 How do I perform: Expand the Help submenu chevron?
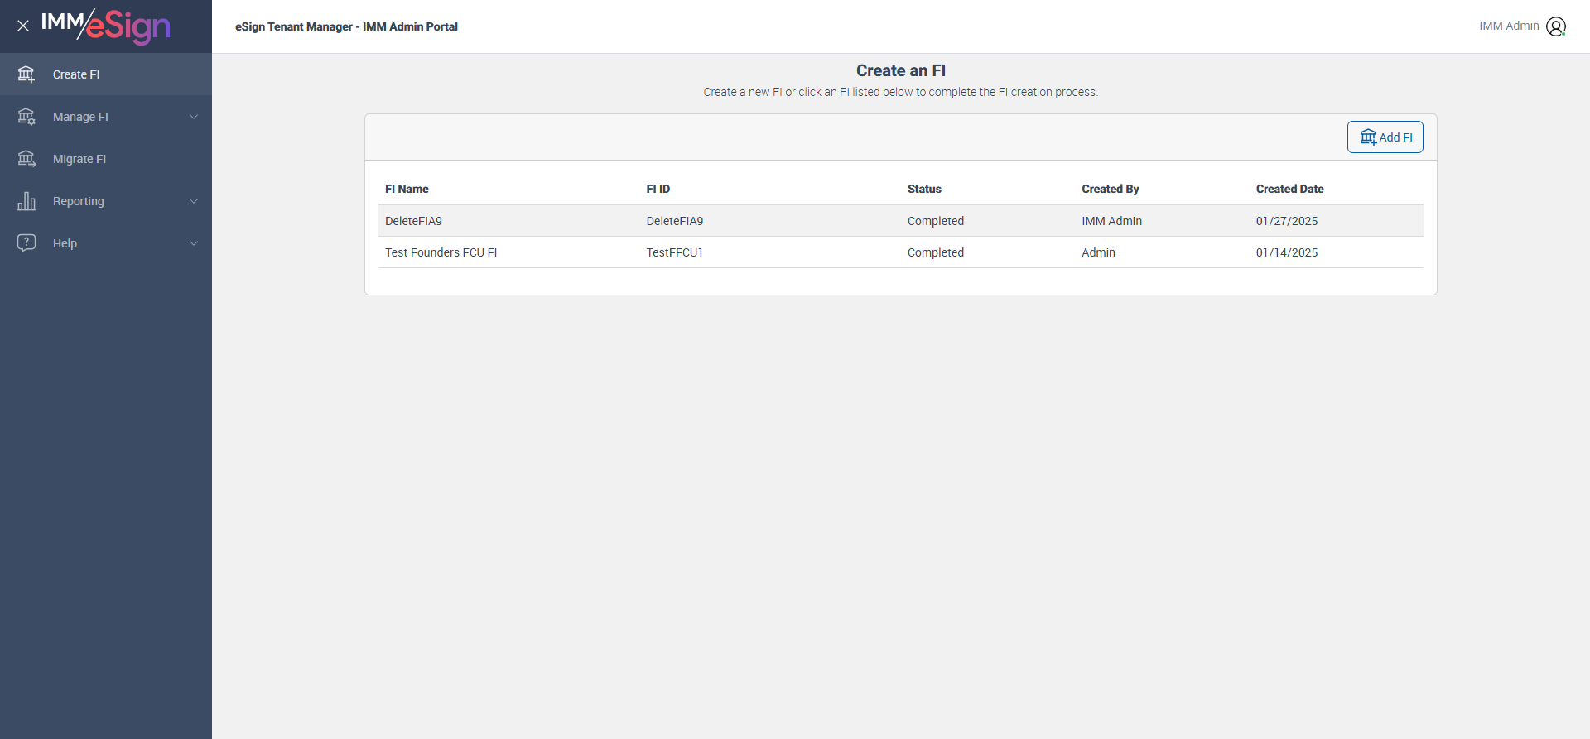click(194, 243)
